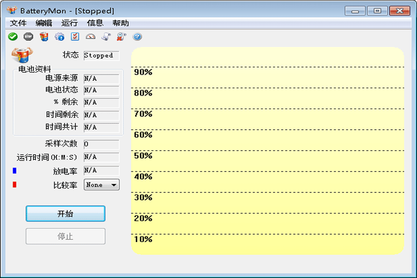Click the 开始 button to start monitoring
Screen dimensions: 417x278
click(66, 214)
